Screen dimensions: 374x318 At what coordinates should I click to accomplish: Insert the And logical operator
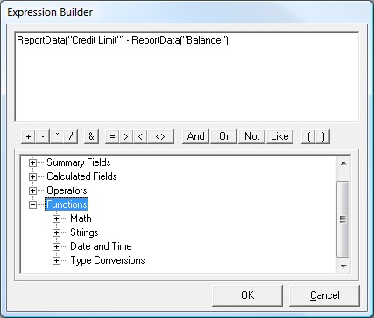196,136
